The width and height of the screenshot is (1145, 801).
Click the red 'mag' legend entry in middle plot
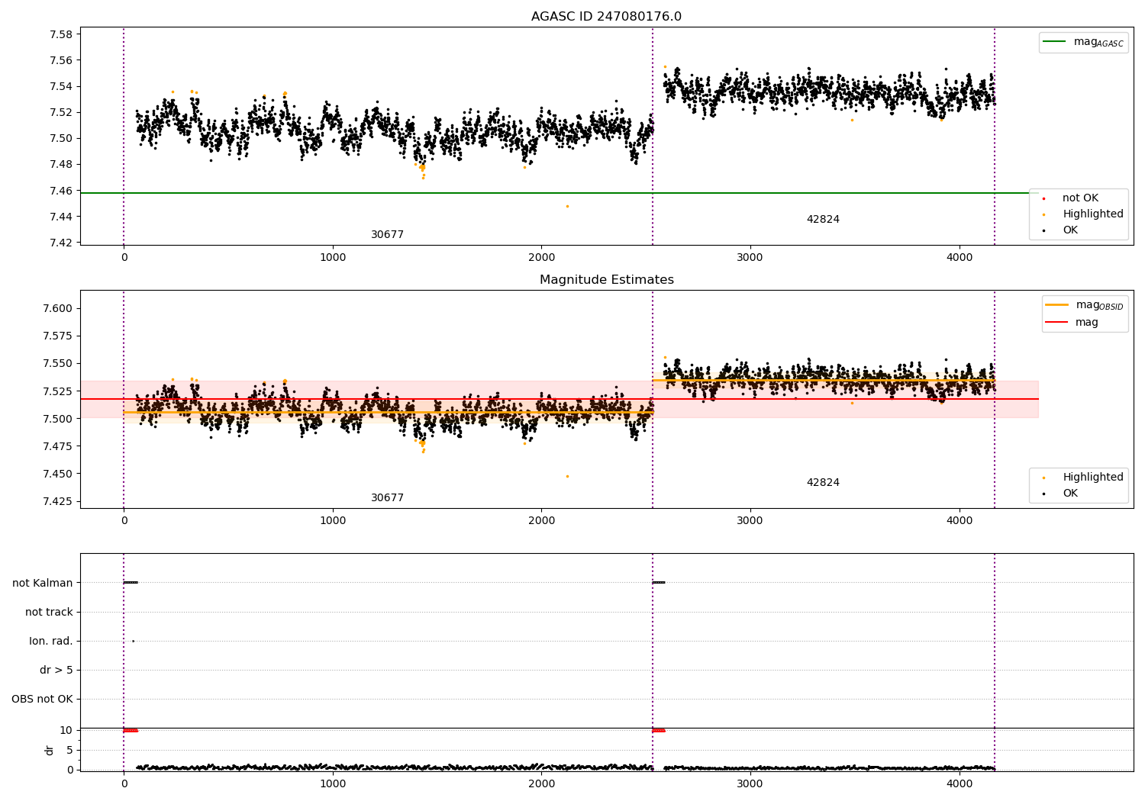(1087, 323)
